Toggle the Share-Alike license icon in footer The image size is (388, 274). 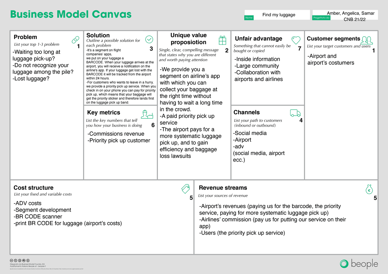[24, 260]
